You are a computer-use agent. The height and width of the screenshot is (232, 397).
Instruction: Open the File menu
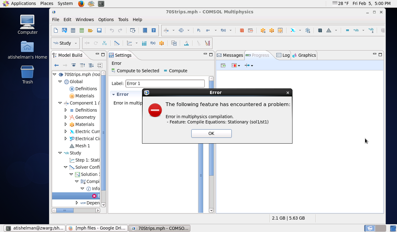pyautogui.click(x=56, y=19)
